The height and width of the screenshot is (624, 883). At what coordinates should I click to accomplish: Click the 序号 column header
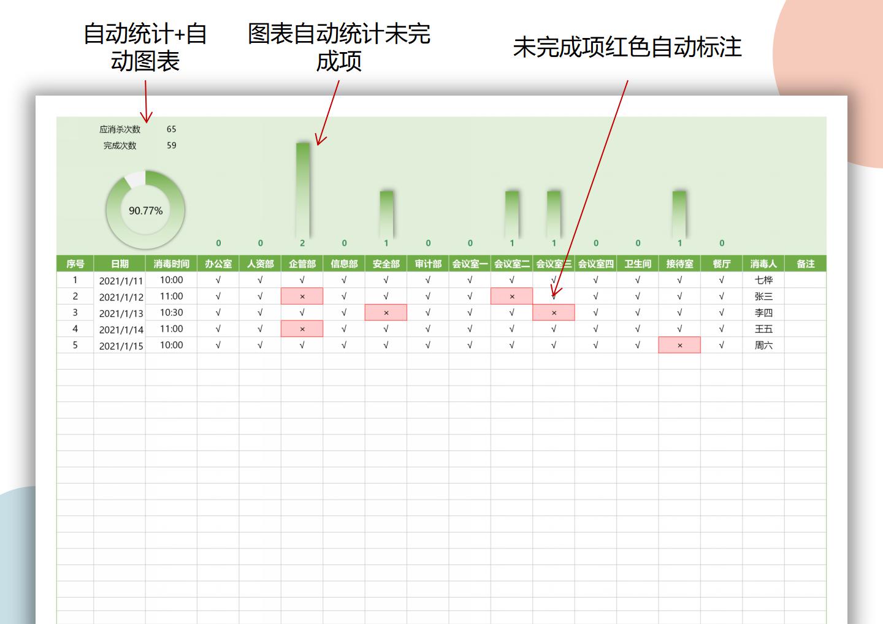(x=75, y=264)
